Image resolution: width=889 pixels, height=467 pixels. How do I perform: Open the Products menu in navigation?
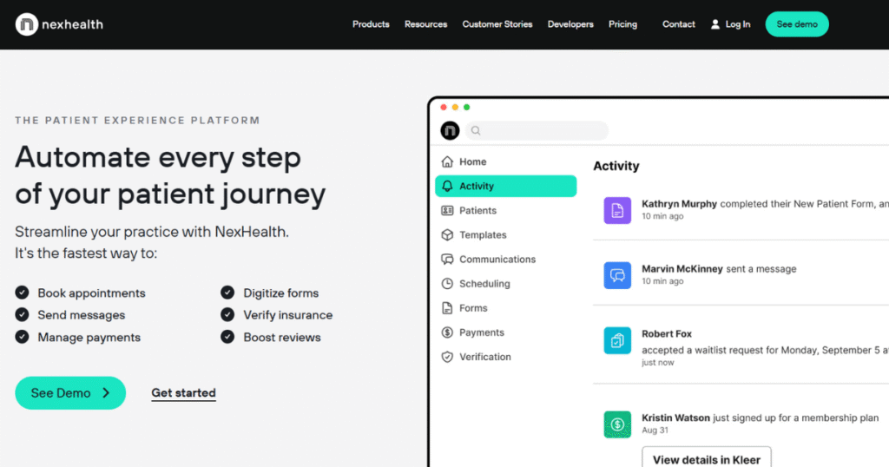click(371, 24)
